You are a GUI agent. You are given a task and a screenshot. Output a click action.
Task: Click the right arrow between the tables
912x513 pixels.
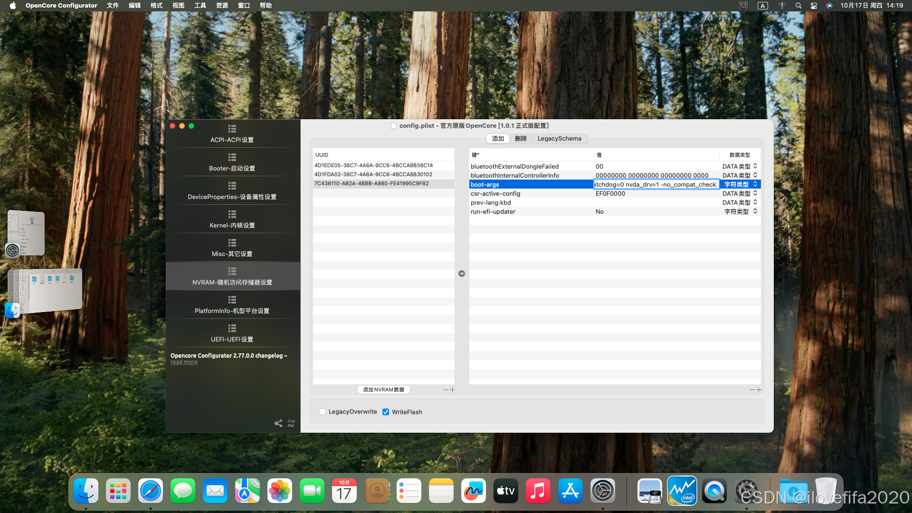point(462,274)
